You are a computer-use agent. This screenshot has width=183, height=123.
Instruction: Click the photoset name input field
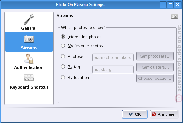(113, 57)
